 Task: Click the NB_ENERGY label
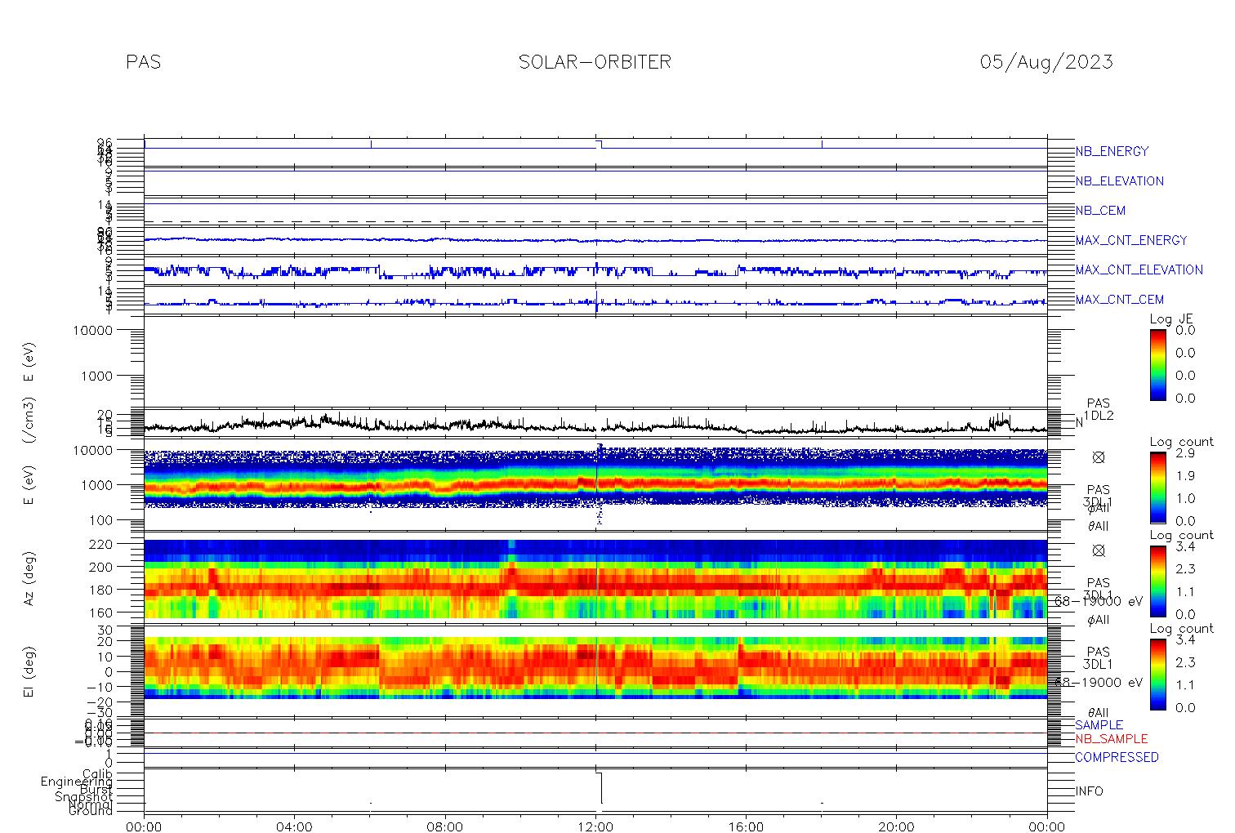1112,151
